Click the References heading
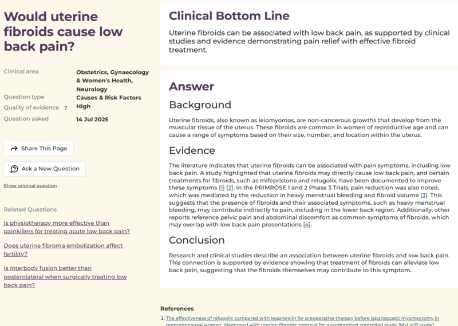The height and width of the screenshot is (326, 458). tap(177, 308)
